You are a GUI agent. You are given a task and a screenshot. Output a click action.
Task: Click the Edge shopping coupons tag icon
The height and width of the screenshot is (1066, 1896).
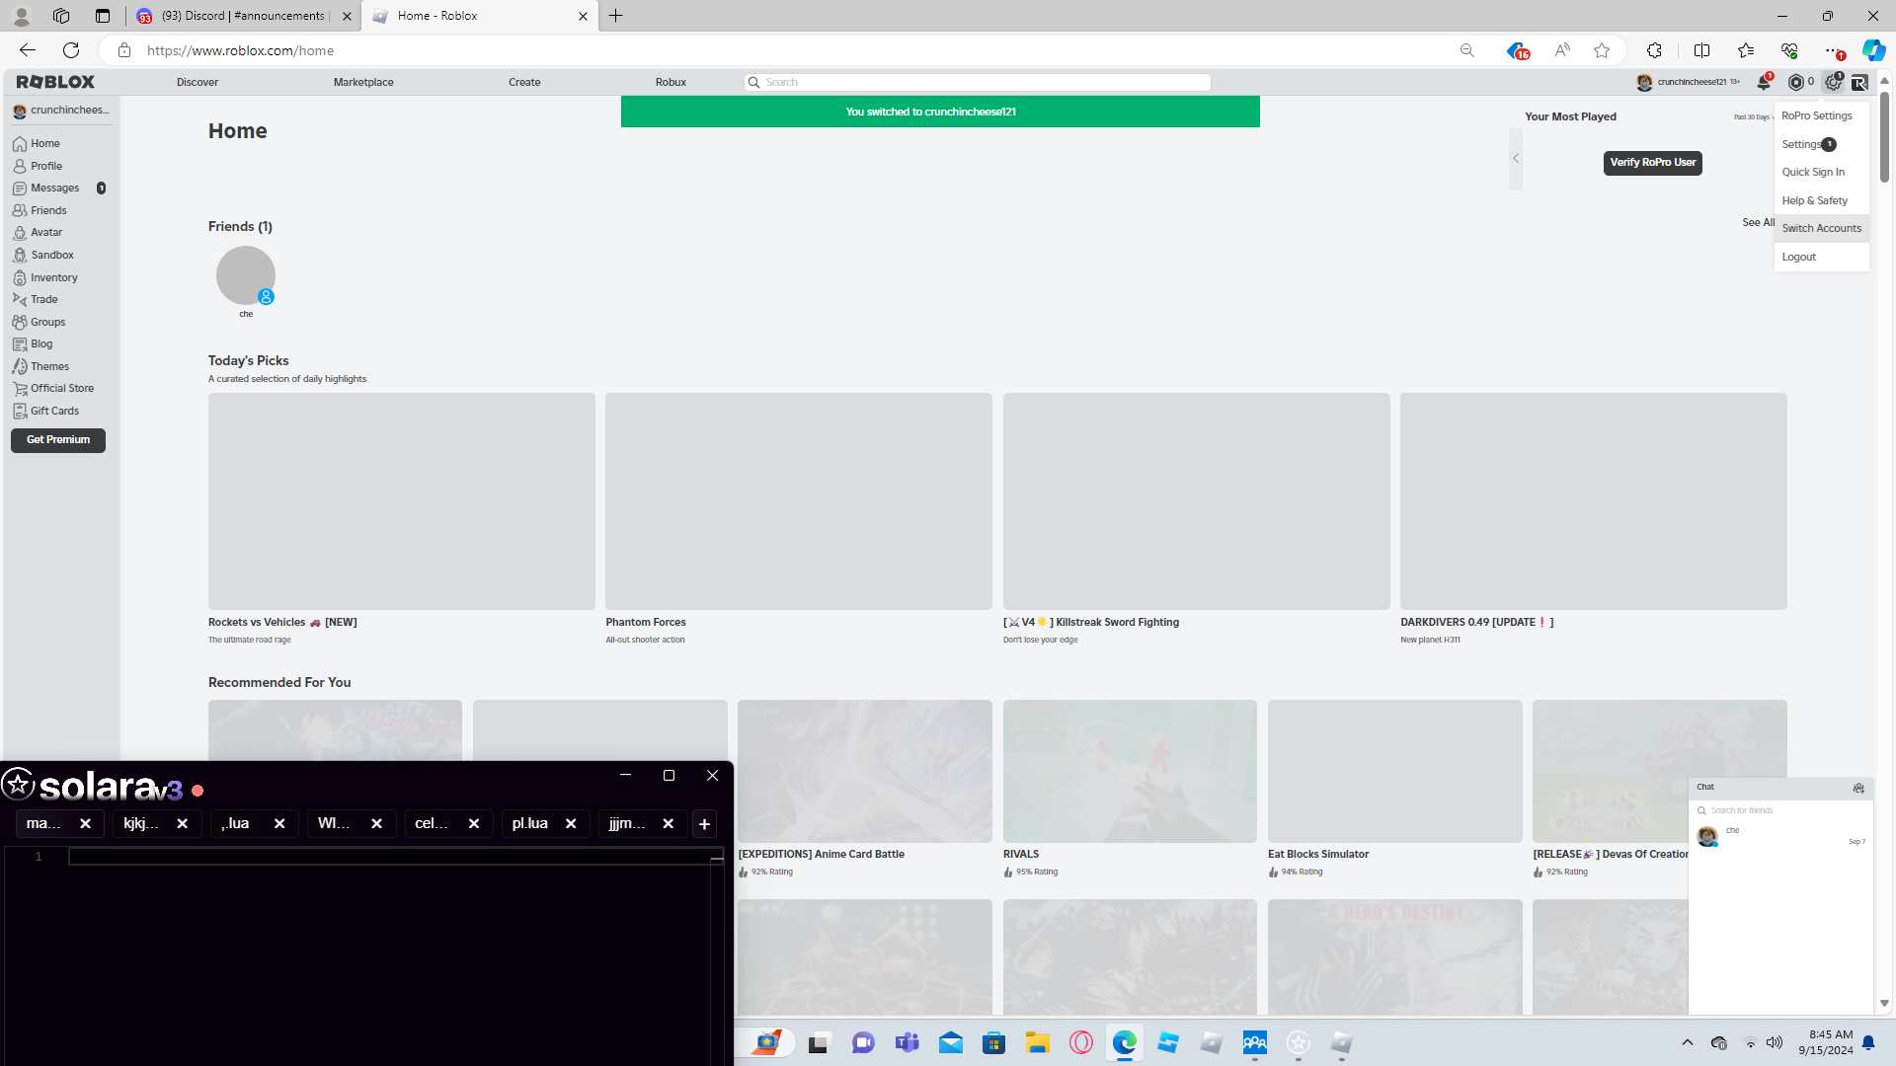click(x=1517, y=50)
